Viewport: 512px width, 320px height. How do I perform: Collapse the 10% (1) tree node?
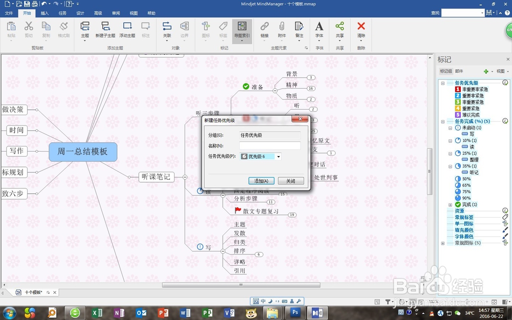pos(450,141)
